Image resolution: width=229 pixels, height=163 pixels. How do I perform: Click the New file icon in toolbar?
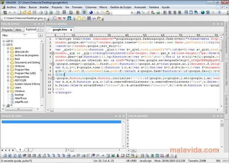pyautogui.click(x=20, y=13)
